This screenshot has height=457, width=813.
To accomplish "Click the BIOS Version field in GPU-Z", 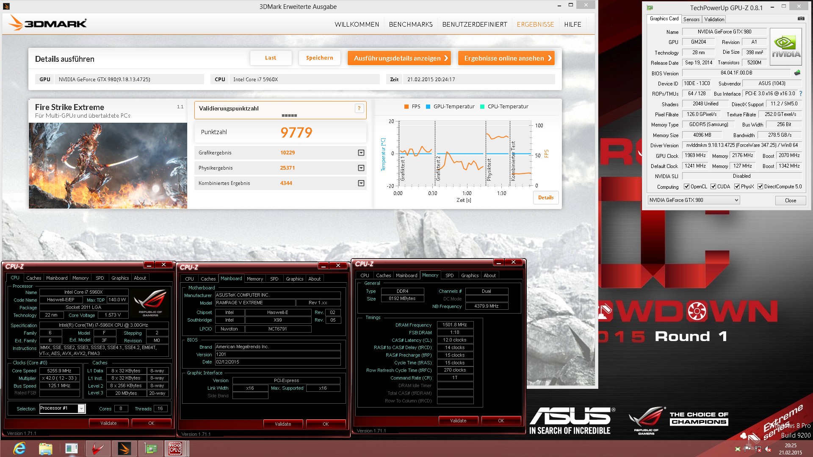I will click(x=737, y=73).
